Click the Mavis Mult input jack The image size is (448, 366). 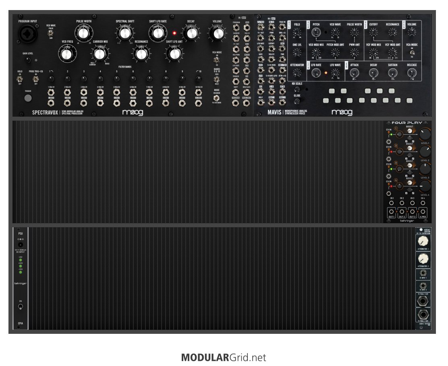tap(261, 103)
